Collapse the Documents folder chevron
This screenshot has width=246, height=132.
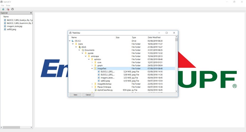tap(79, 50)
